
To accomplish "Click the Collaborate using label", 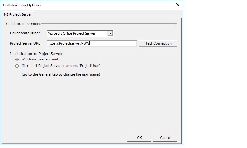I will (25, 33).
